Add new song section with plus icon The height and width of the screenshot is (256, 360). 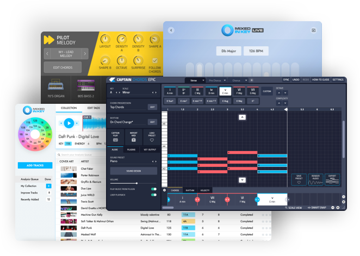pyautogui.click(x=252, y=80)
